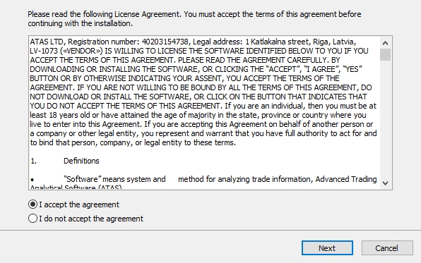Click the blank line above the Definitions heading

[x=204, y=152]
